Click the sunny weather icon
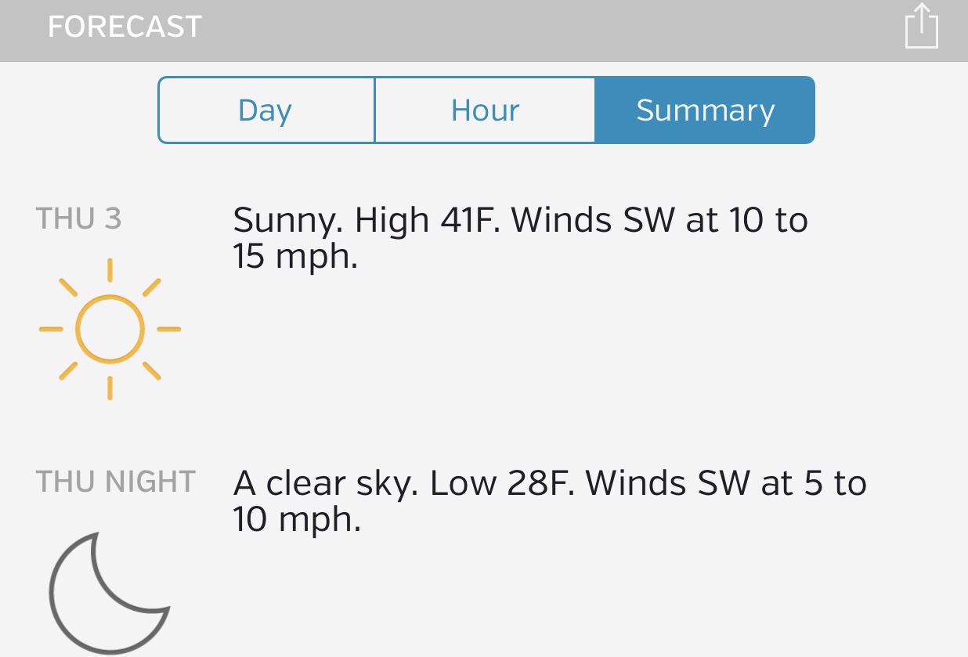This screenshot has height=657, width=968. point(110,329)
